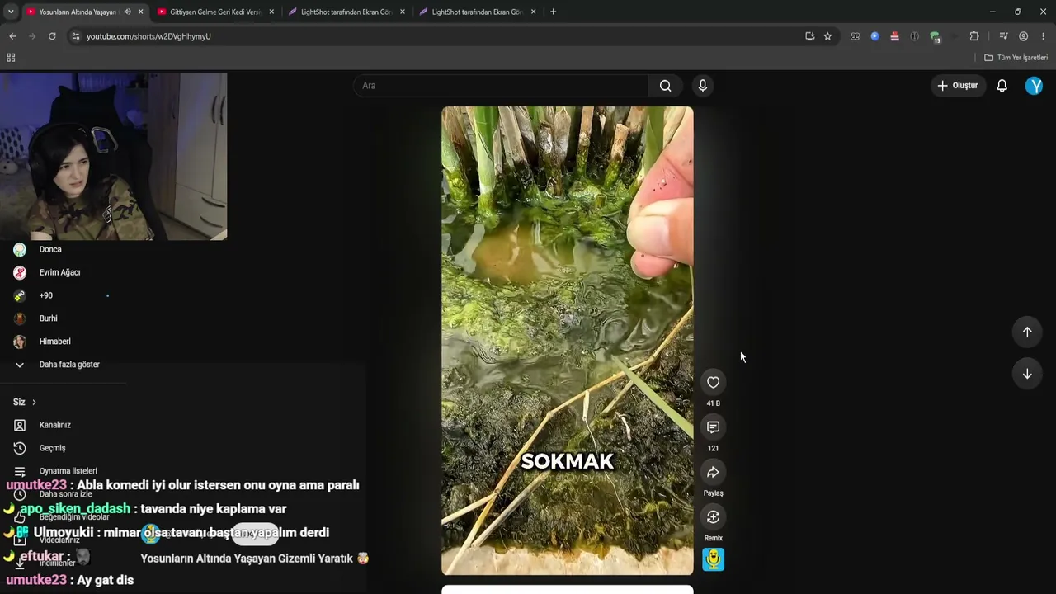The image size is (1056, 594).
Task: Mute the Yosunların Altında Yaşayan tab
Action: [127, 12]
